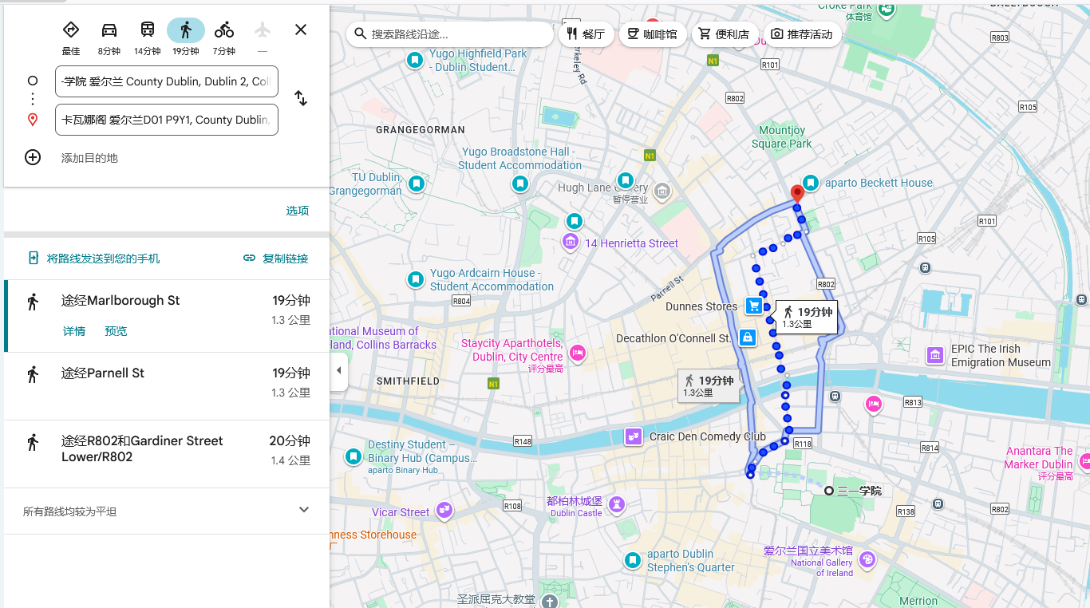Choose the best route mode icon
This screenshot has width=1090, height=608.
(x=71, y=30)
